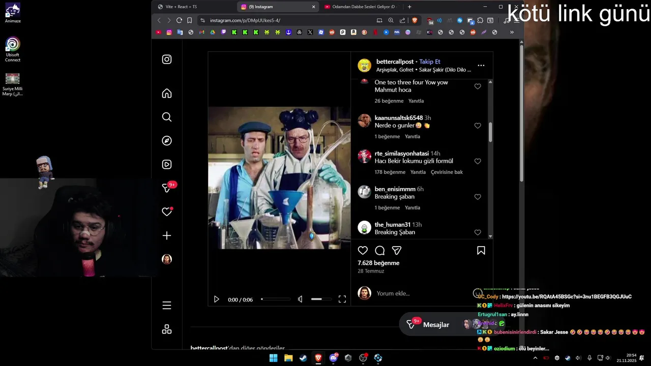Like the post with the big heart
Screen dimensions: 651x366
[x=363, y=250]
